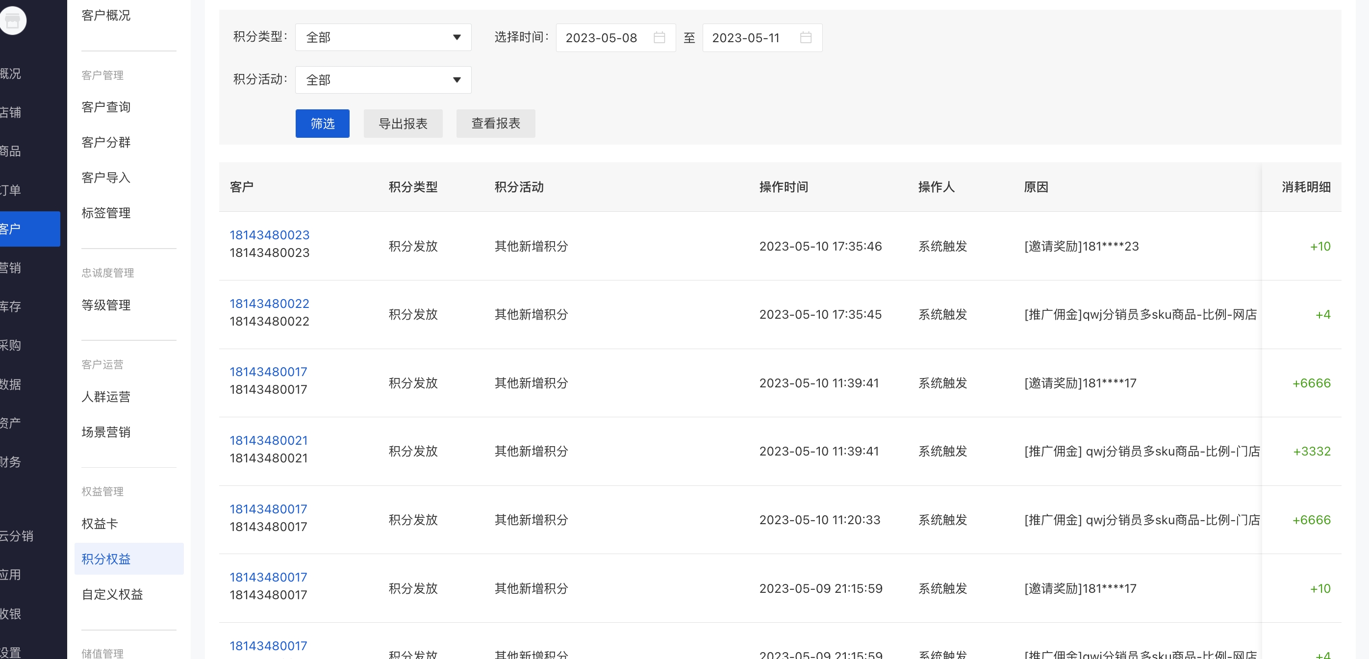Open 客户导入 menu item
1369x659 pixels.
106,177
